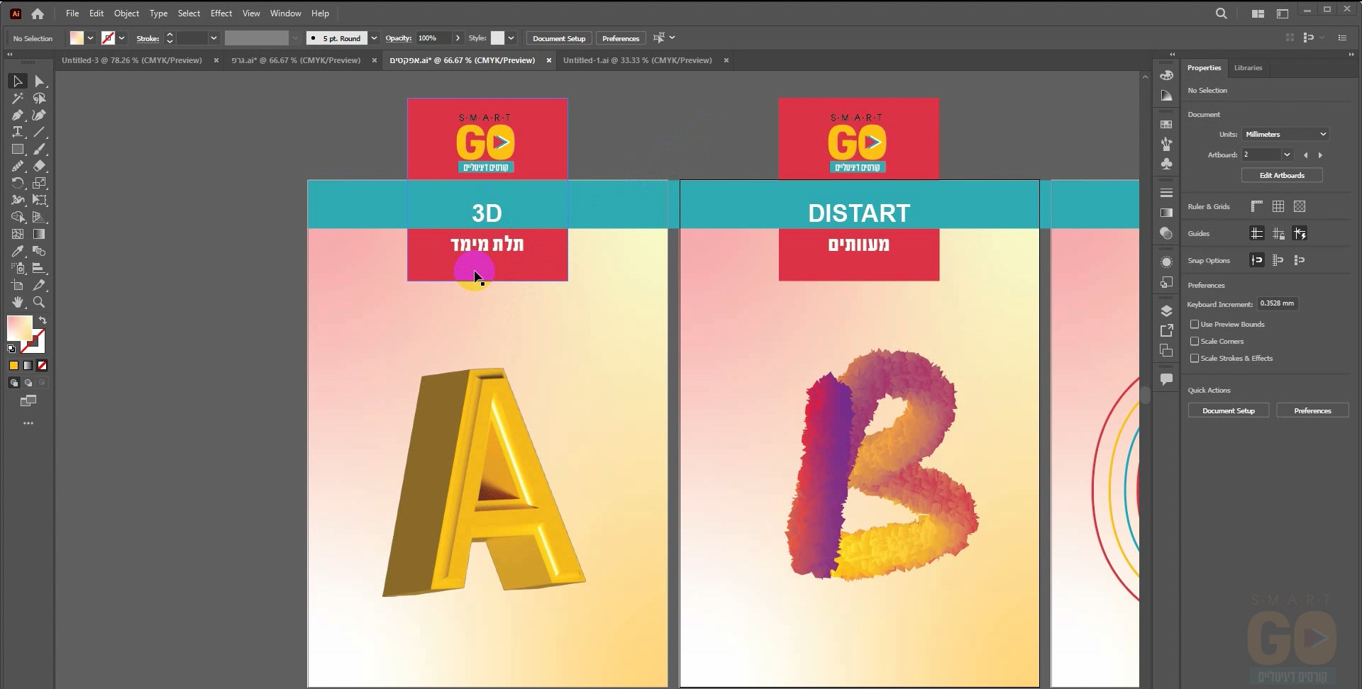Expand the Artboard number dropdown
The width and height of the screenshot is (1362, 689).
pos(1286,155)
